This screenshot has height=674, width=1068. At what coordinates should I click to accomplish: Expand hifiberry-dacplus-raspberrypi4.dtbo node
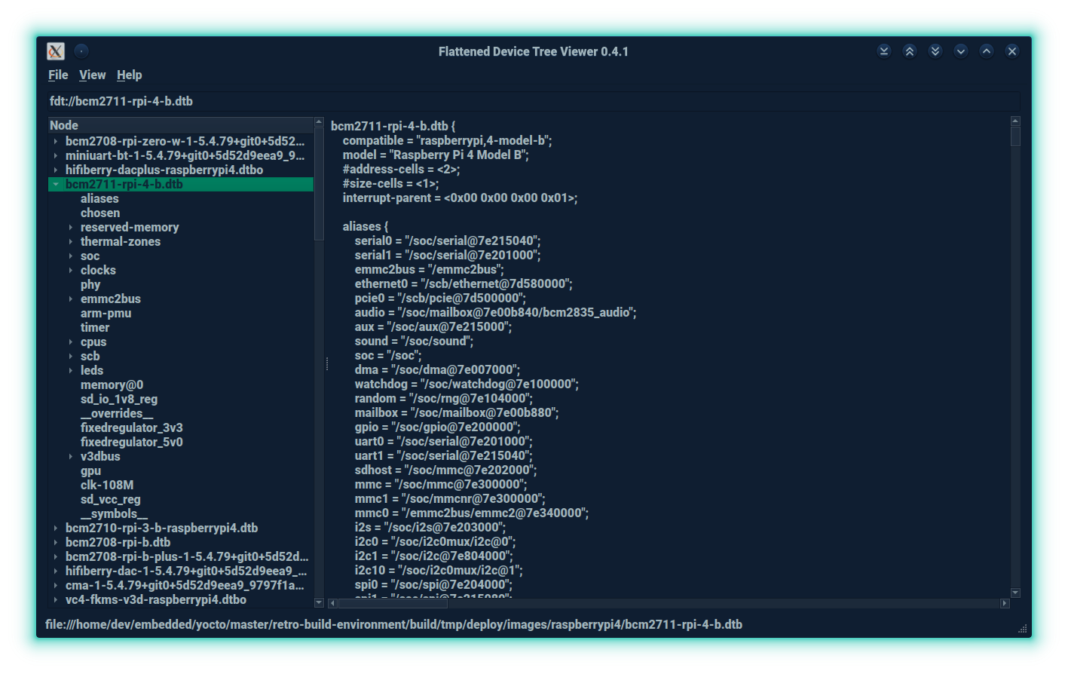pos(56,170)
